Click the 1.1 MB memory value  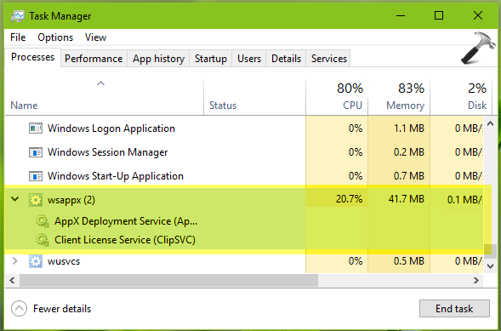pos(409,128)
